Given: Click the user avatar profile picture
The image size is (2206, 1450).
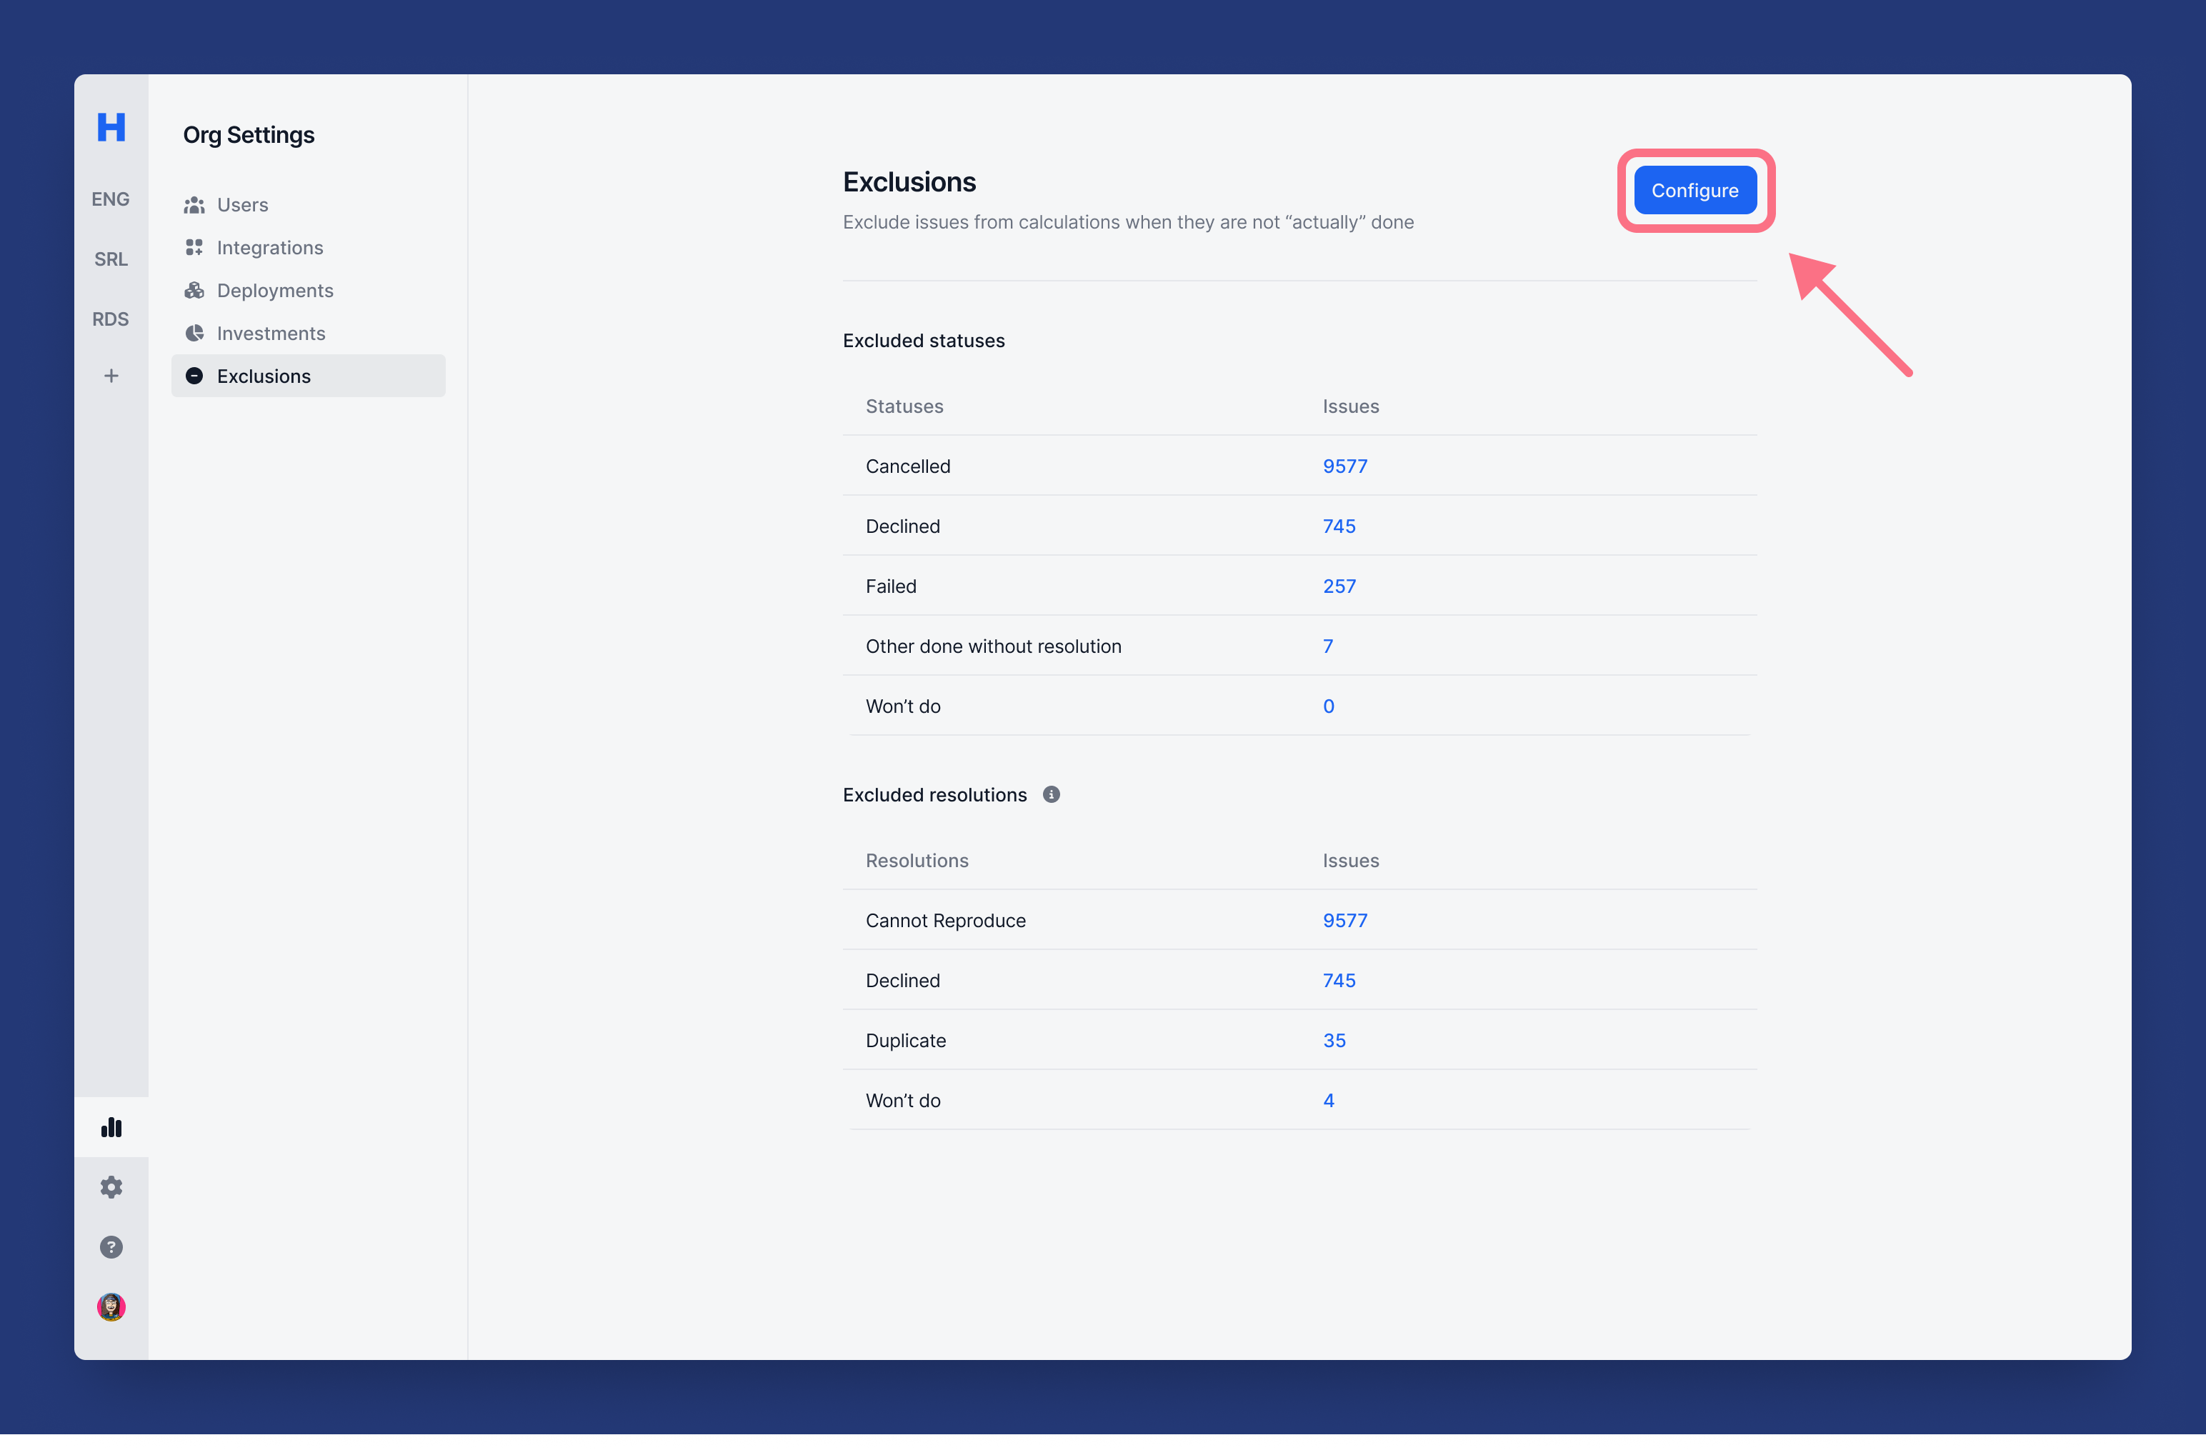Looking at the screenshot, I should (x=111, y=1306).
